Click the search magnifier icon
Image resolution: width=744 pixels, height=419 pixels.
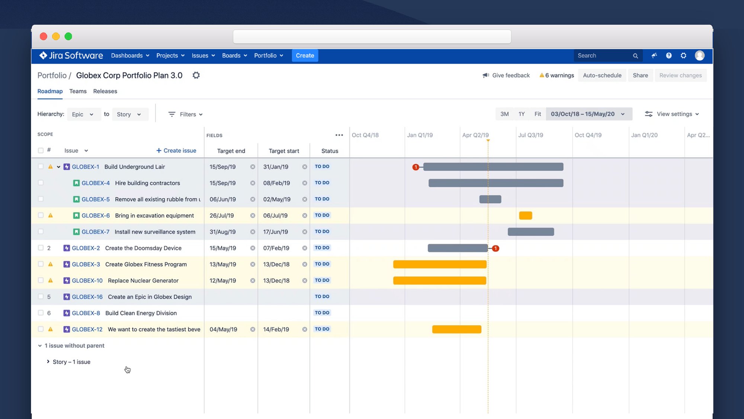click(635, 56)
